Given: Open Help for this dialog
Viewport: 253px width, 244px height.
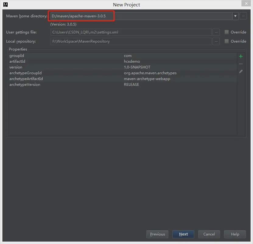Looking at the screenshot, I should tap(235, 234).
